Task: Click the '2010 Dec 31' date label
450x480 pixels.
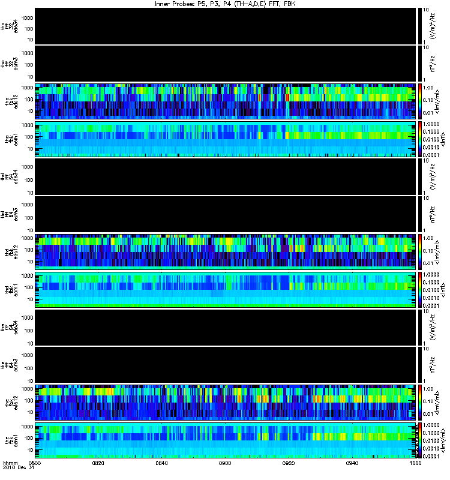Action: (19, 467)
